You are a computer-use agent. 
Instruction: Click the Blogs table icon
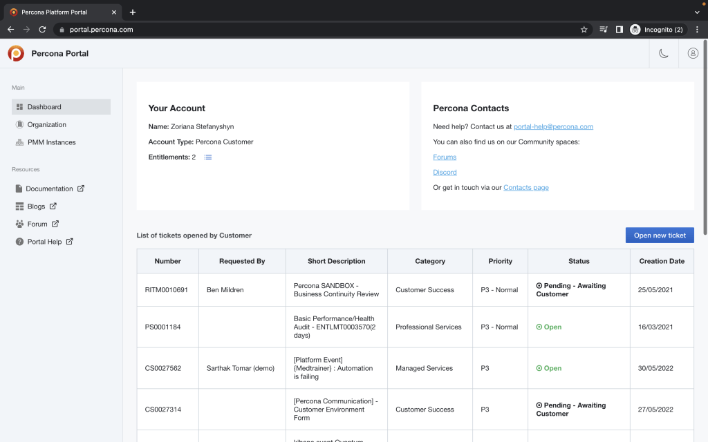click(x=19, y=206)
